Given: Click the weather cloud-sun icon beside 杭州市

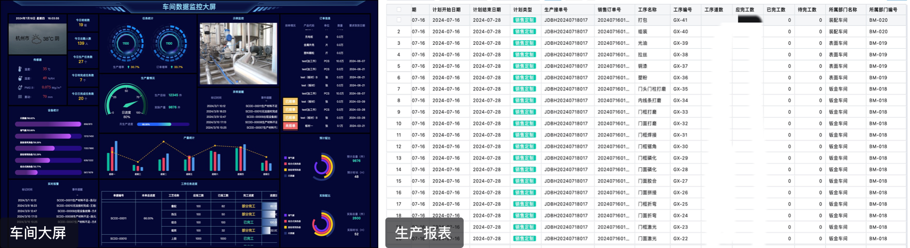Looking at the screenshot, I should tap(37, 38).
